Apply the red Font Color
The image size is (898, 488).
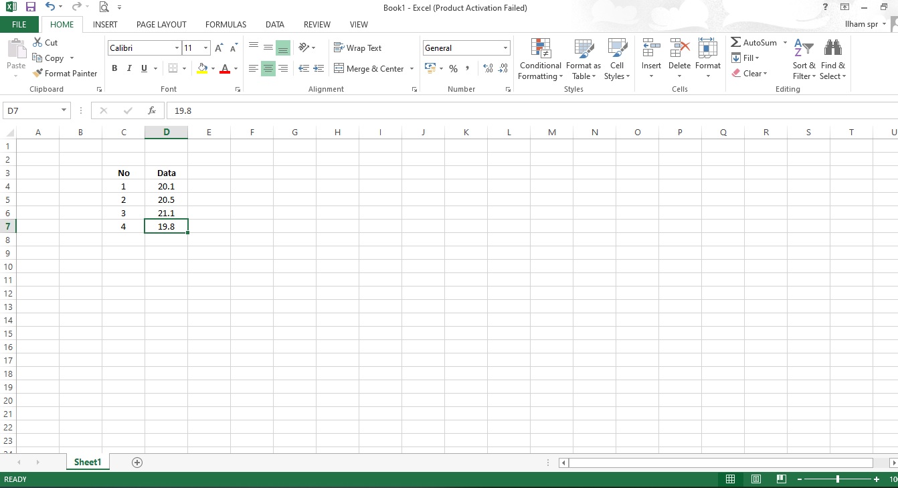pyautogui.click(x=225, y=68)
